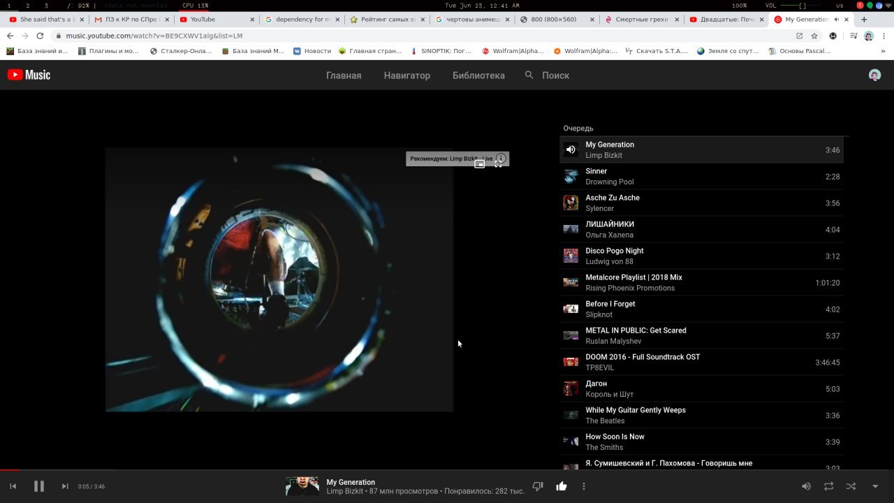The width and height of the screenshot is (894, 503).
Task: Click the red notification tray icon
Action: click(x=860, y=6)
